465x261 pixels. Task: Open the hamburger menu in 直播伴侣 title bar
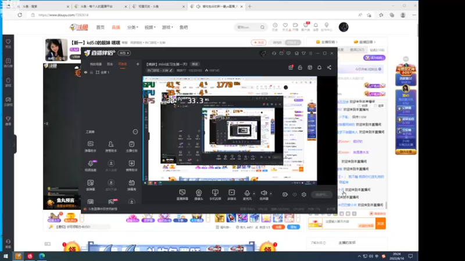tap(310, 53)
